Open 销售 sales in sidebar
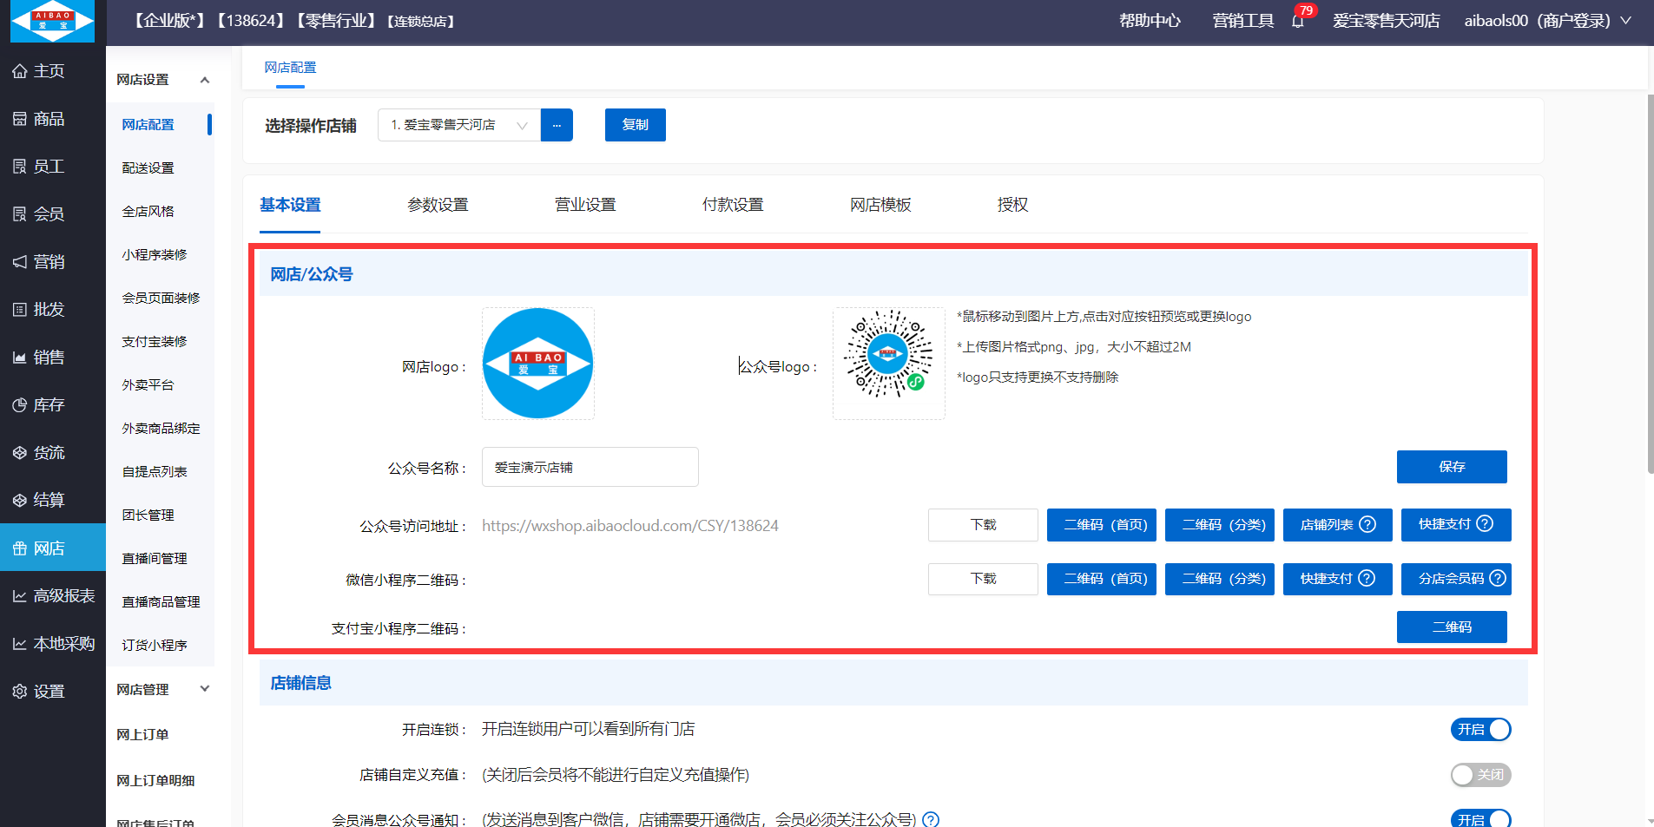This screenshot has width=1654, height=827. (39, 358)
